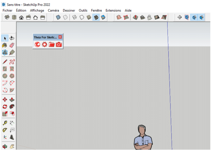Set Shaded With Textures style
This screenshot has width=211, height=150.
pyautogui.click(x=96, y=17)
